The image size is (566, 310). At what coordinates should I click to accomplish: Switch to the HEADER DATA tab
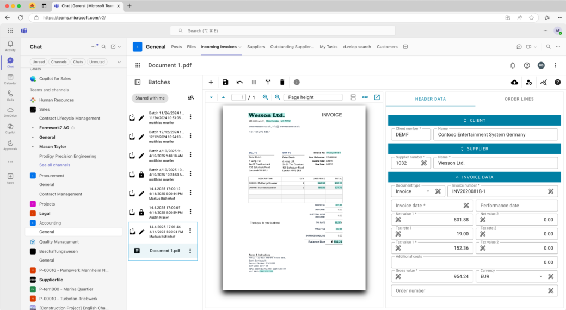pos(430,99)
